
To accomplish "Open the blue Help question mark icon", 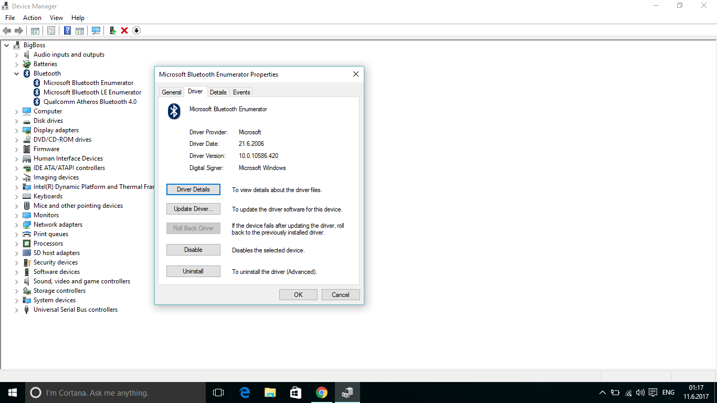I will (67, 30).
